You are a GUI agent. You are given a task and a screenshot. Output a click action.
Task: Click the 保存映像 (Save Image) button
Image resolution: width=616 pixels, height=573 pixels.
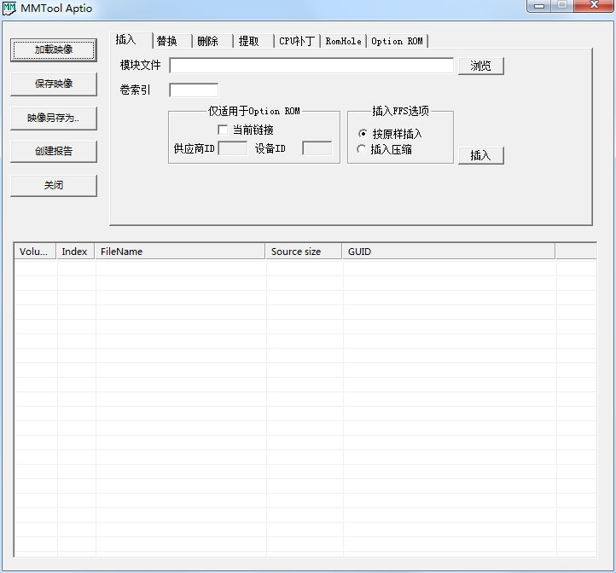pyautogui.click(x=54, y=84)
